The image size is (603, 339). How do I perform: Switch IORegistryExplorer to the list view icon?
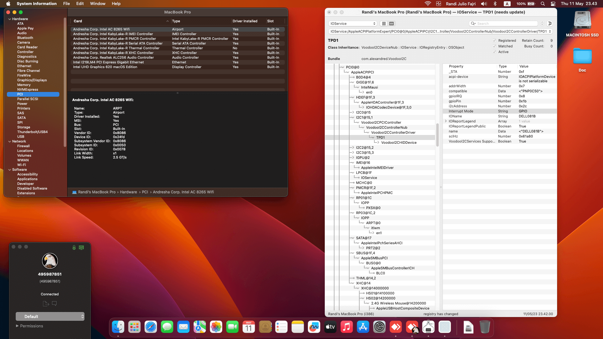[384, 24]
